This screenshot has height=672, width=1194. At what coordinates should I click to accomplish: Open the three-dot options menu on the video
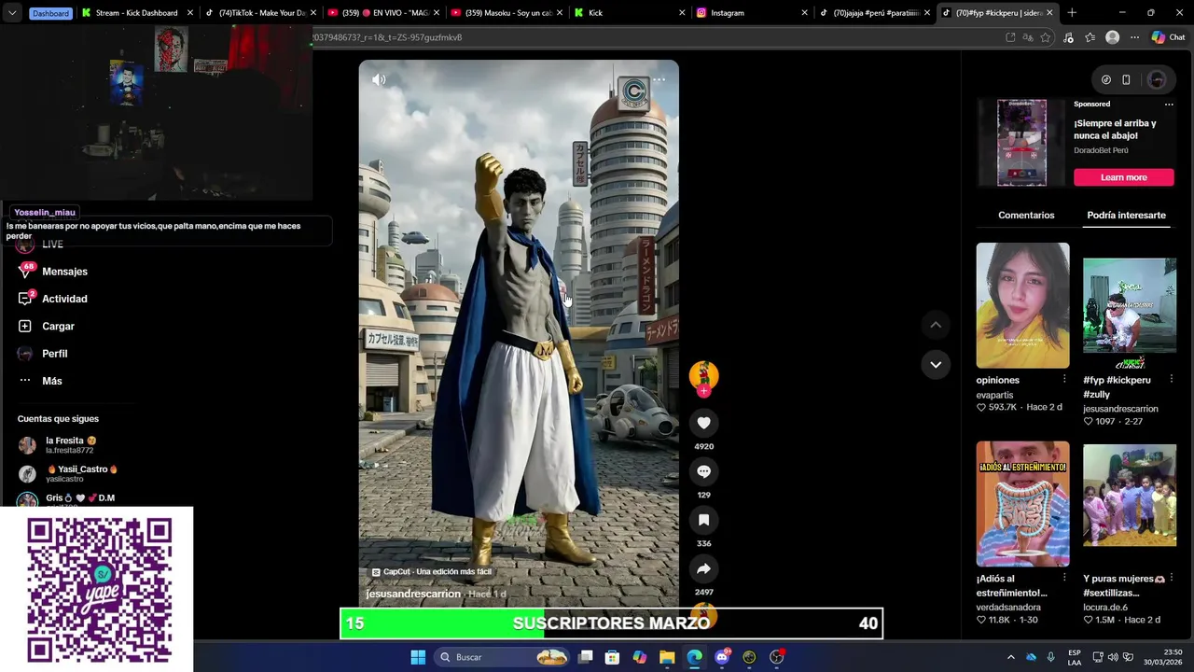(659, 79)
